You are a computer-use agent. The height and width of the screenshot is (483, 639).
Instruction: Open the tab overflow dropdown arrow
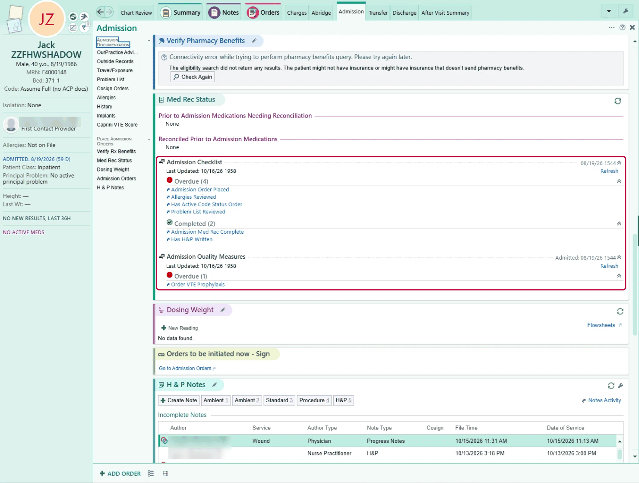coord(609,11)
